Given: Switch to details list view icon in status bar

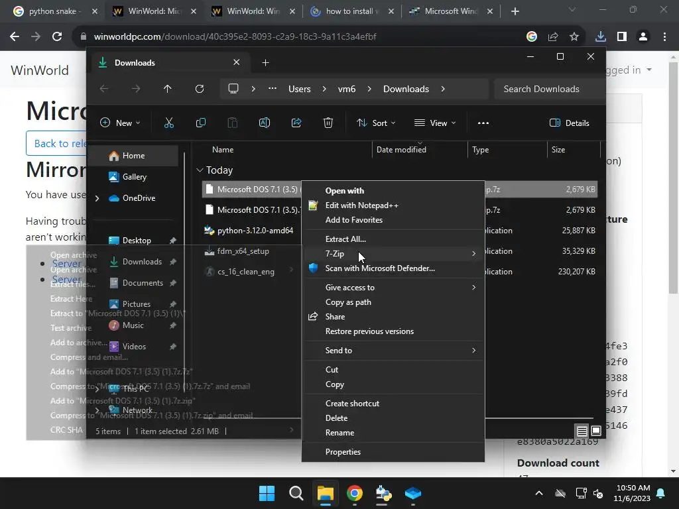Looking at the screenshot, I should tap(582, 431).
